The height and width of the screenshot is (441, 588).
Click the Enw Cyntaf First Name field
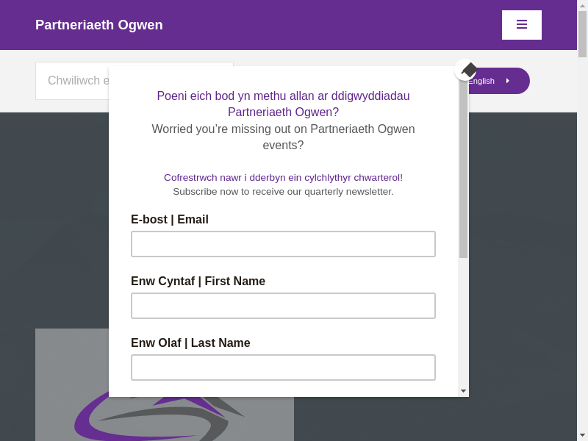(x=283, y=306)
